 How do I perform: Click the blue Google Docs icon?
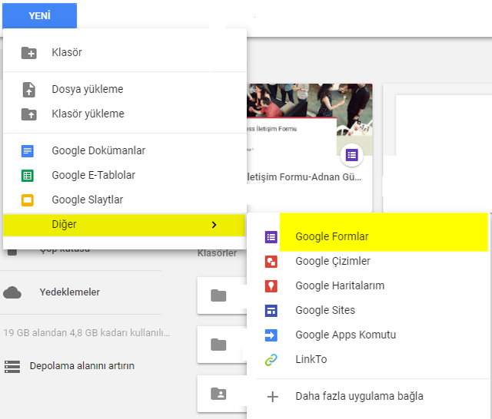click(28, 151)
